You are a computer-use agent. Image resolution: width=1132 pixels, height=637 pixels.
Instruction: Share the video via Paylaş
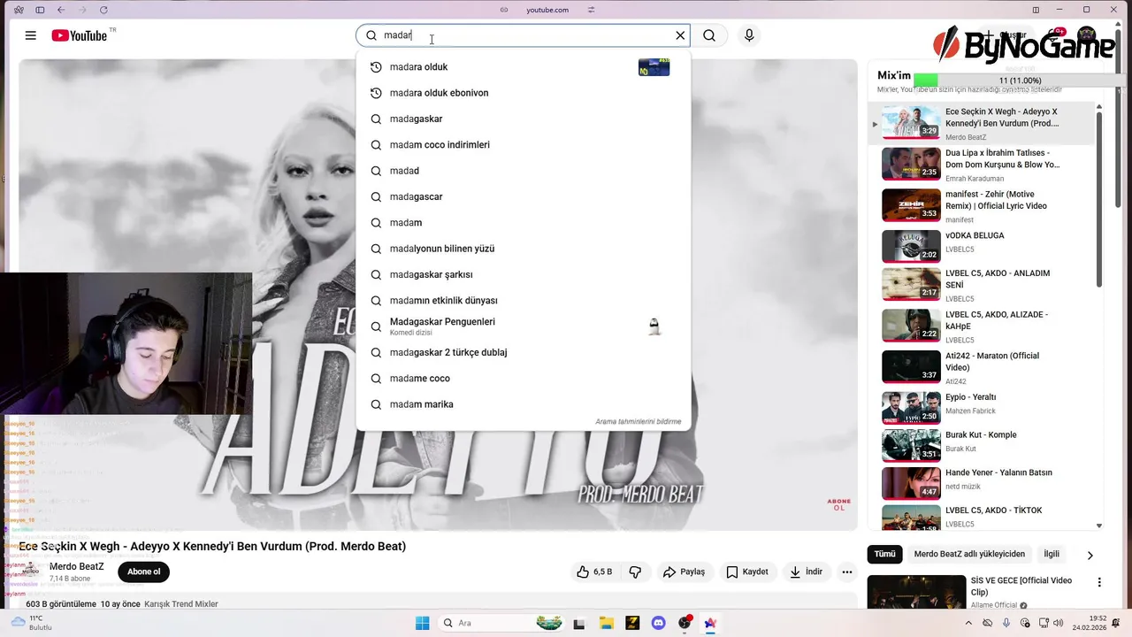pos(684,572)
